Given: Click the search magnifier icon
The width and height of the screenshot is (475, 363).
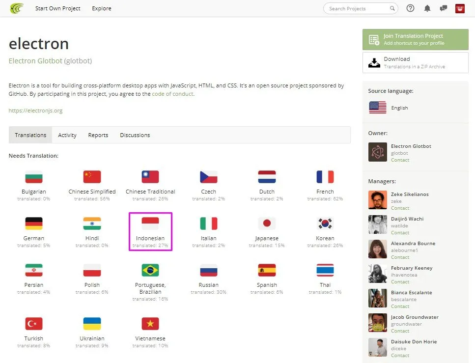Looking at the screenshot, I should 392,8.
